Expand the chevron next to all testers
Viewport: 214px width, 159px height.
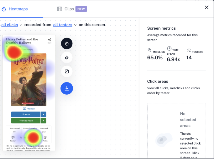(75, 25)
